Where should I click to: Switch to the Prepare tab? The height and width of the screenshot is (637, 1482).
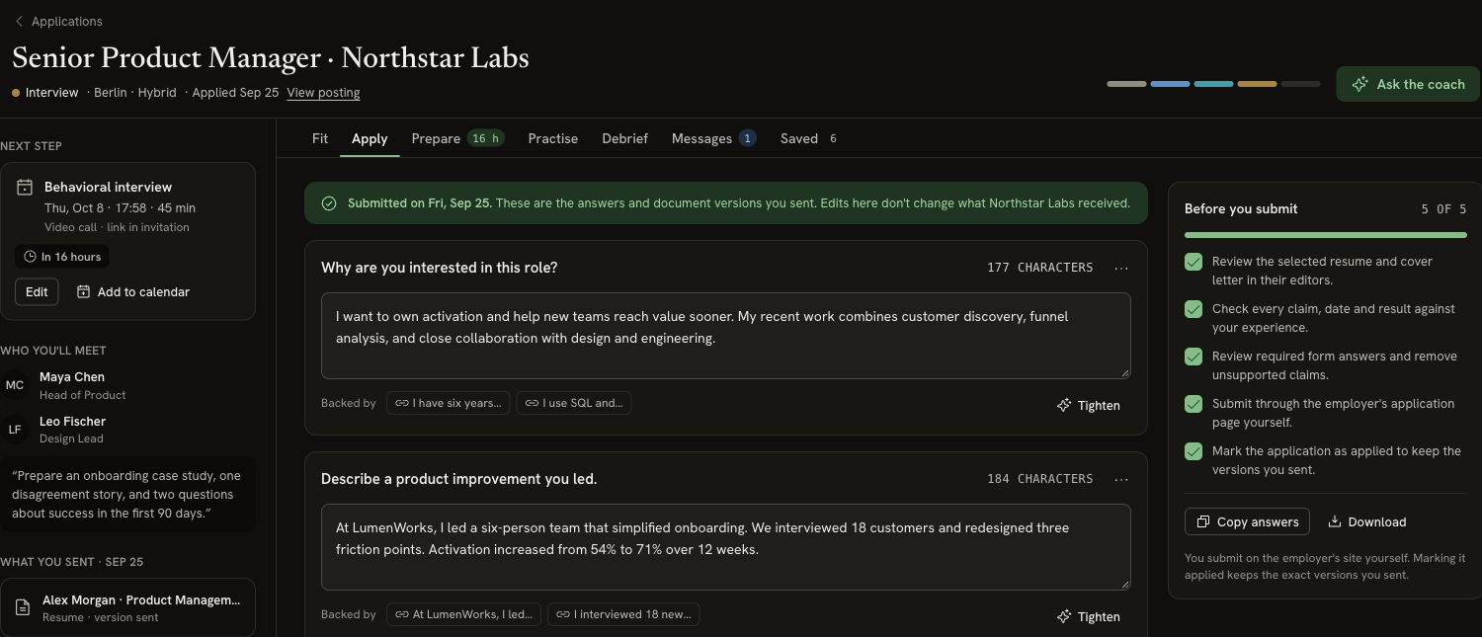point(457,138)
